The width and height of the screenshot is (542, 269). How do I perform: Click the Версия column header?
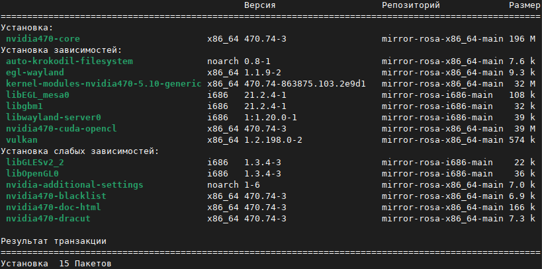260,5
